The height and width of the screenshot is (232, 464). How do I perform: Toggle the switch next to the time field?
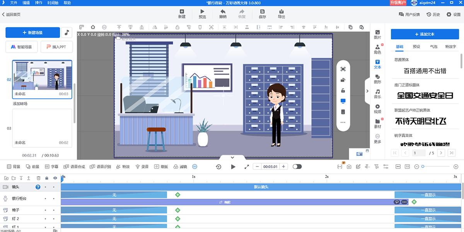(x=297, y=167)
